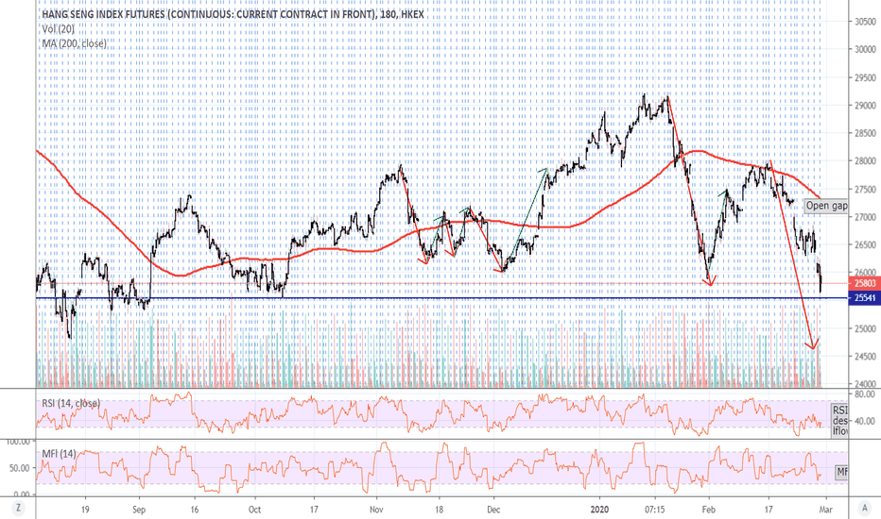Click the 28000 price axis label
Image resolution: width=881 pixels, height=519 pixels.
(865, 161)
